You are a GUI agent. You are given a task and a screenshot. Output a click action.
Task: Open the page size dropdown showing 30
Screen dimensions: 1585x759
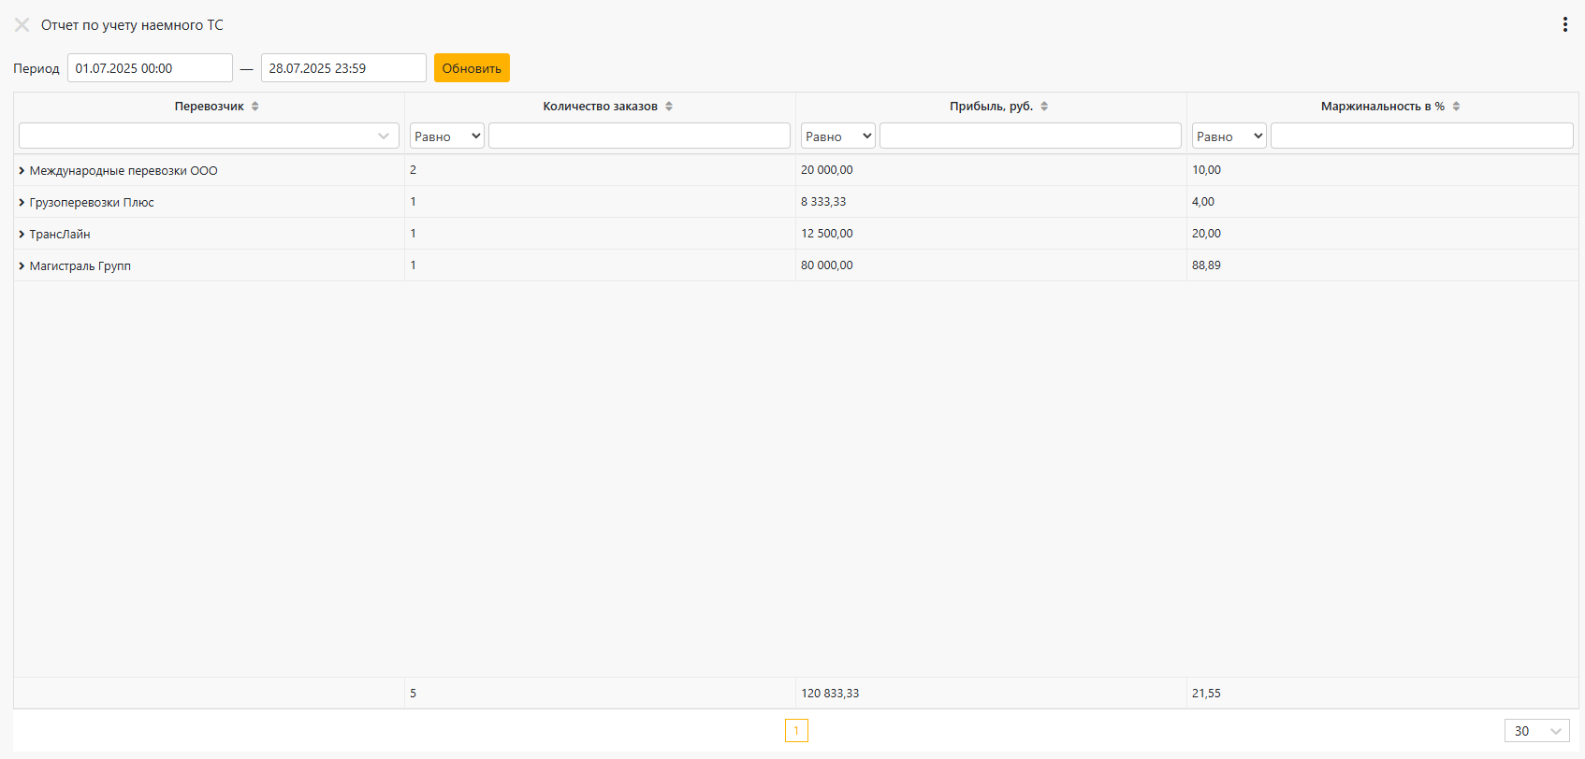1536,731
